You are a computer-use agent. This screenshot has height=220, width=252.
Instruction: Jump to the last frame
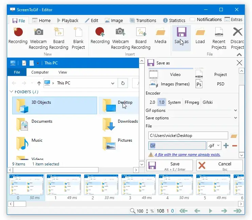tap(237, 211)
